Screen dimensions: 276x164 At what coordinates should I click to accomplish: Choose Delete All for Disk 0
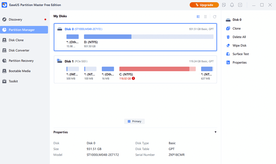pos(240,37)
